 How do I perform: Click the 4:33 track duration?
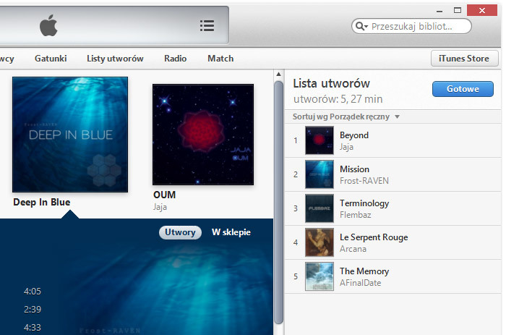coord(33,328)
